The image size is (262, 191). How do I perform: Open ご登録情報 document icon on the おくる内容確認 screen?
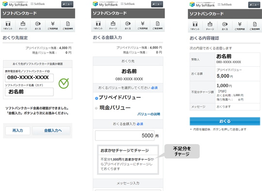click(x=255, y=26)
